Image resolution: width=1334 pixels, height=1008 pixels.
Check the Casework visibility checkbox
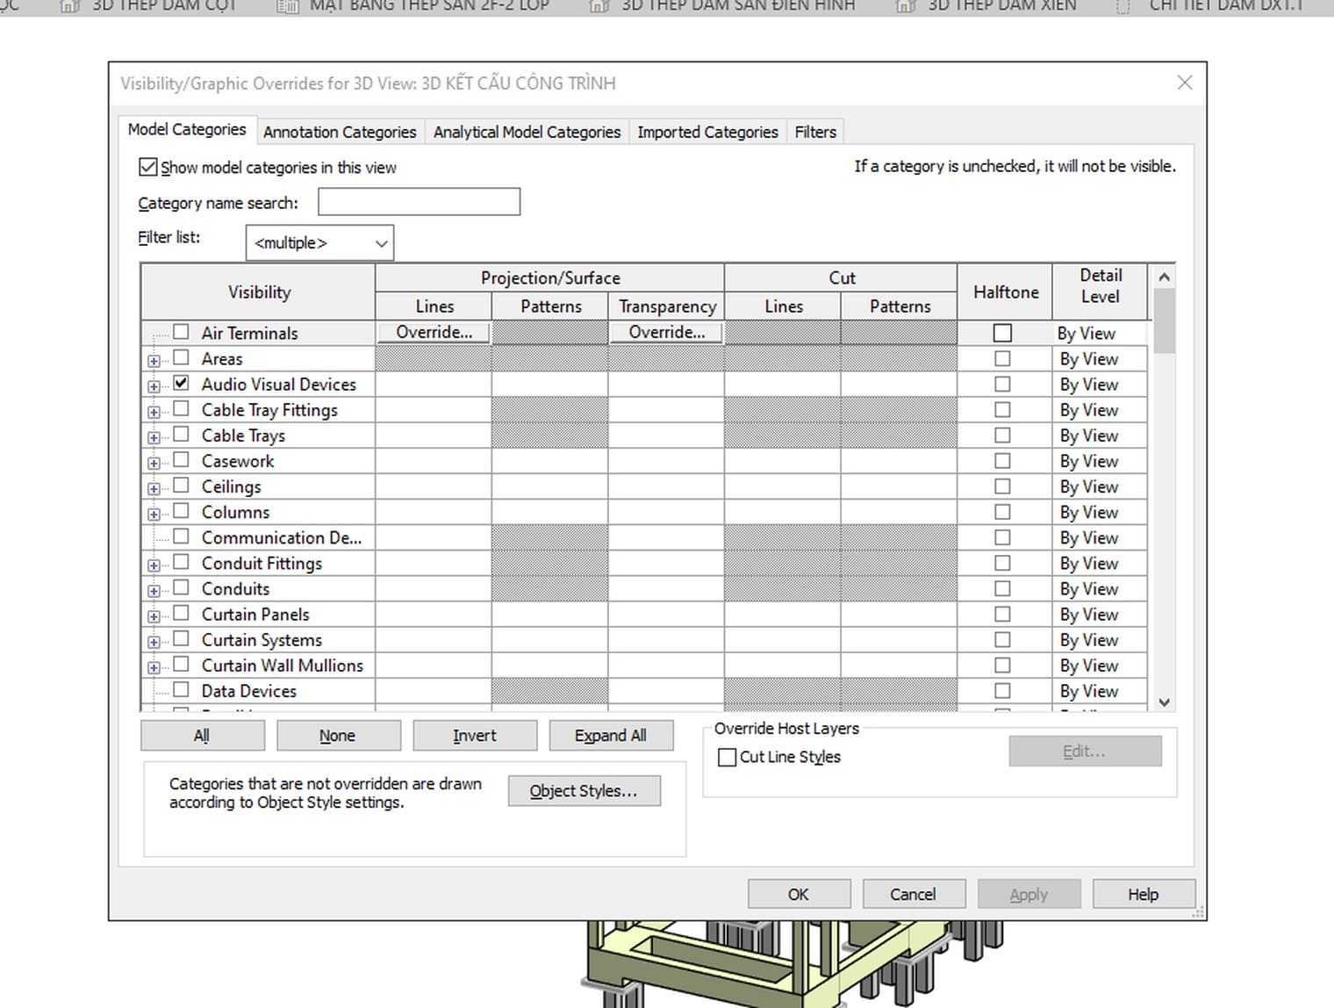click(181, 459)
